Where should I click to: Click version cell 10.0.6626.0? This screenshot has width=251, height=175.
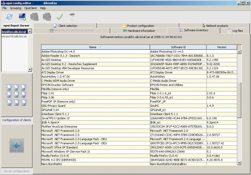click(222, 147)
